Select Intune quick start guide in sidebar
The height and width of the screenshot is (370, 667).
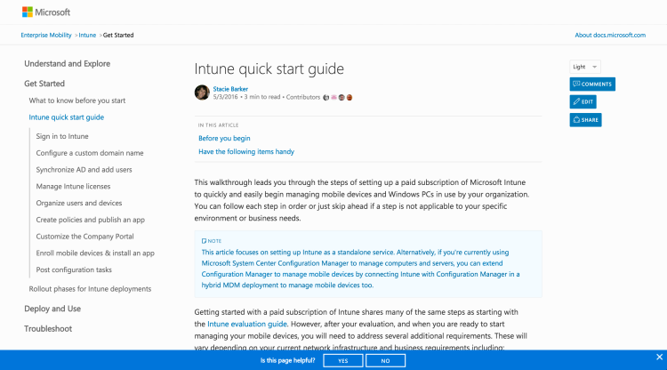pyautogui.click(x=67, y=117)
